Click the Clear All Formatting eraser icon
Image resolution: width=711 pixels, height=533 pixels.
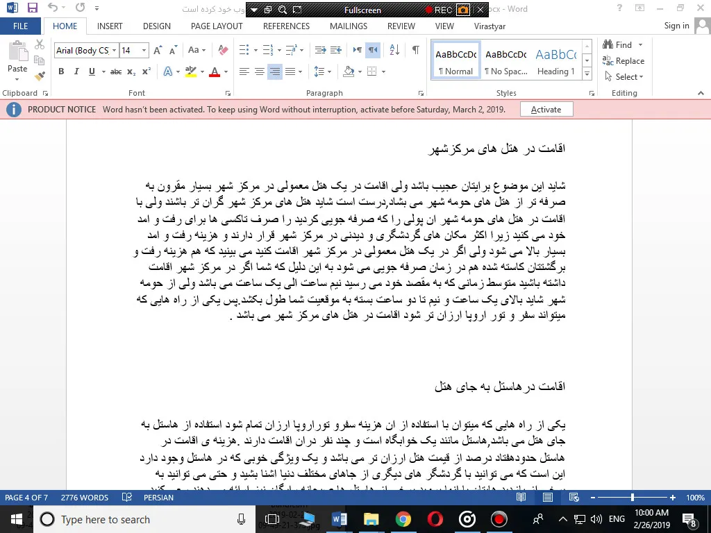click(x=223, y=50)
